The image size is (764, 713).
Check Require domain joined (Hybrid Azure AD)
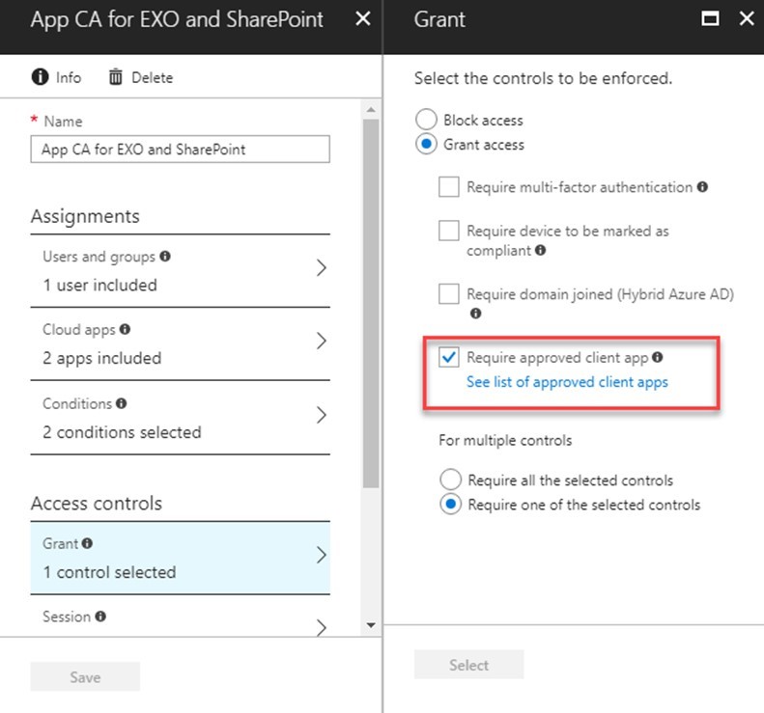tap(449, 294)
